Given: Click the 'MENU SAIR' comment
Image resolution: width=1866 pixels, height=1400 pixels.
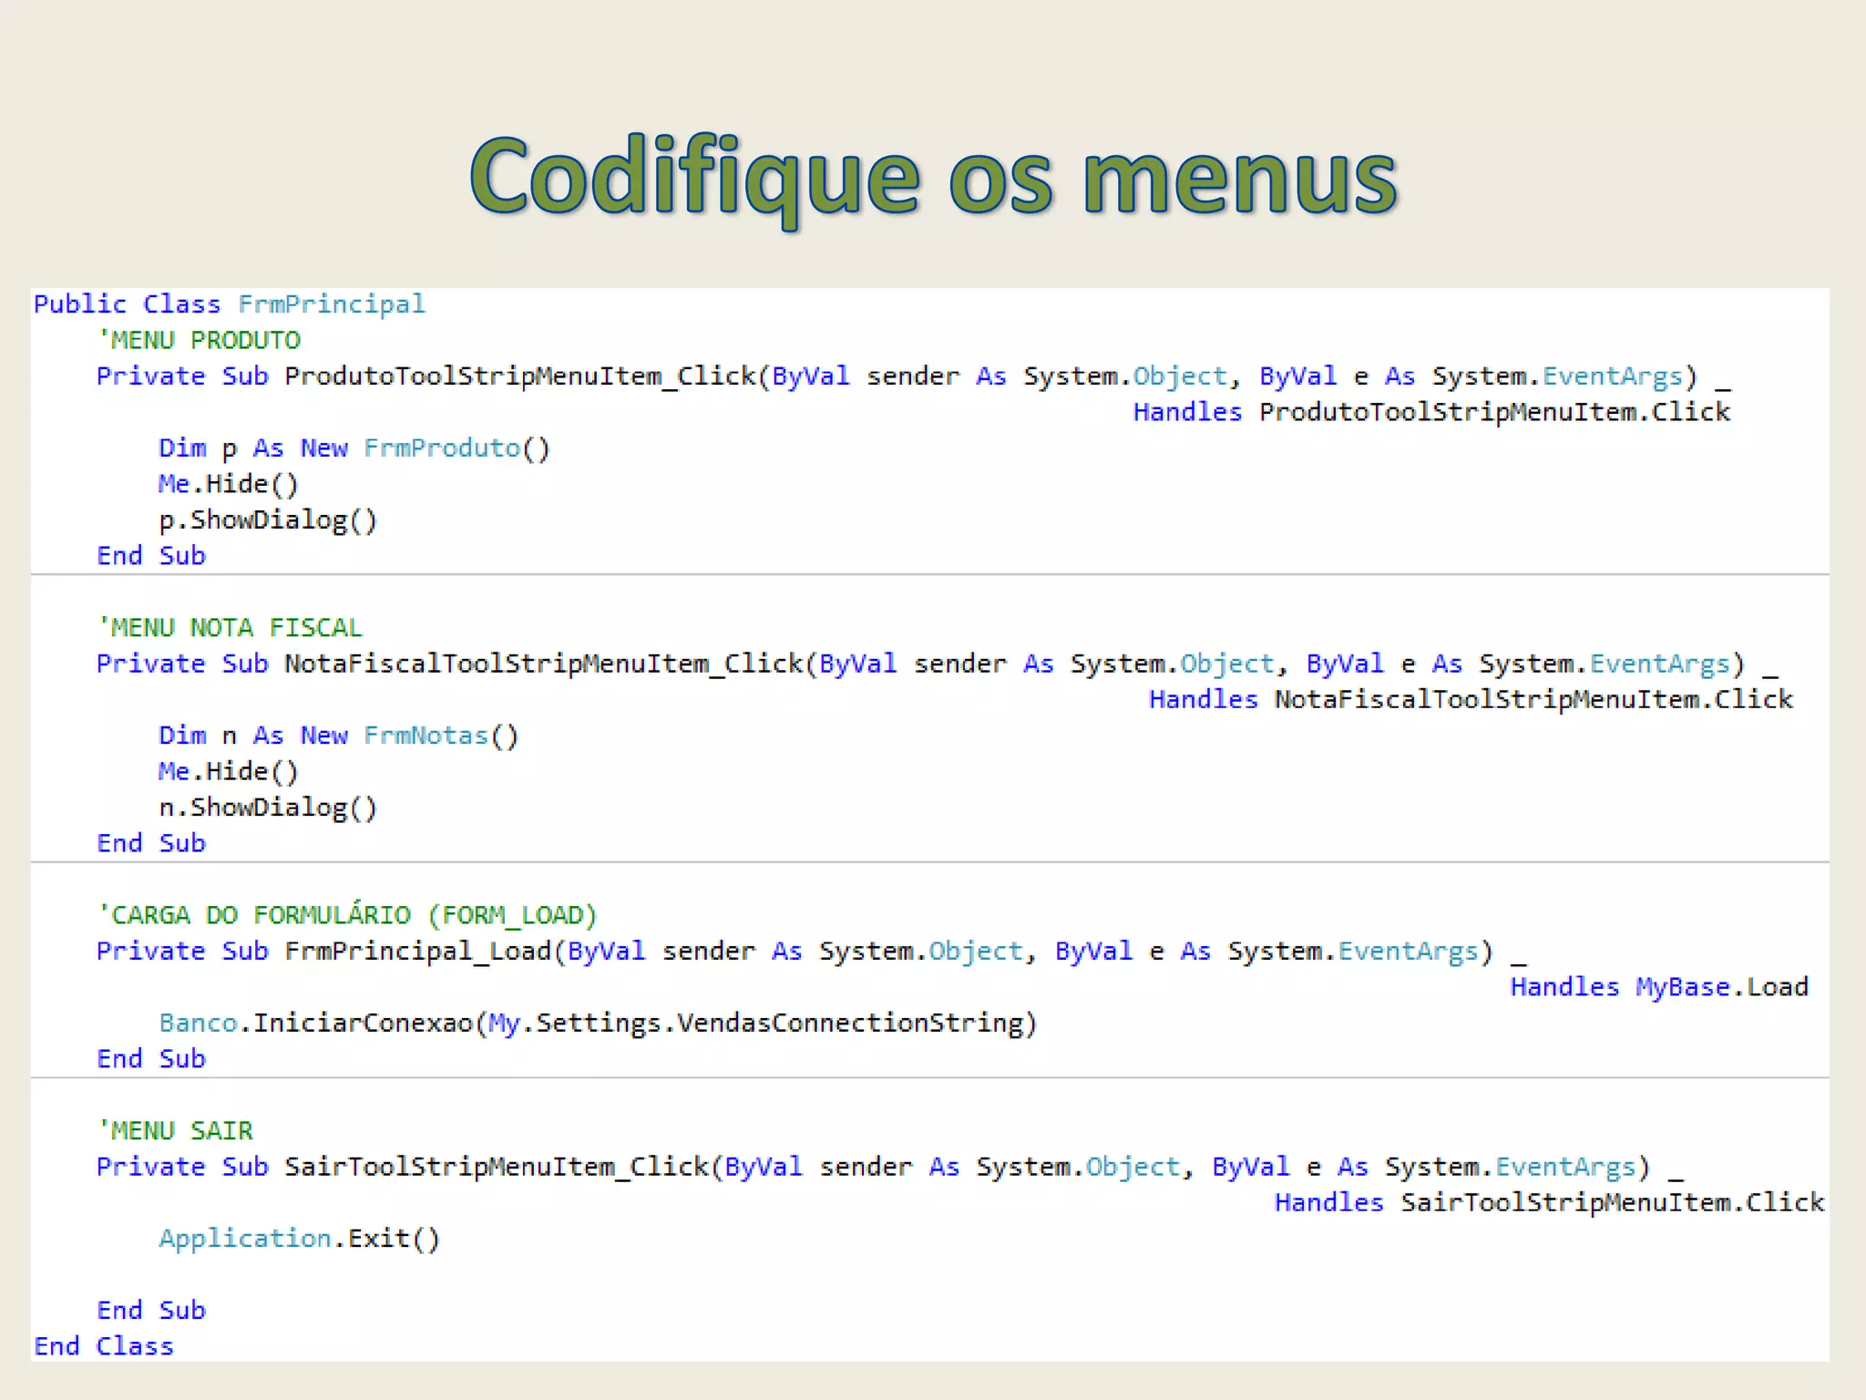Looking at the screenshot, I should click(176, 1131).
